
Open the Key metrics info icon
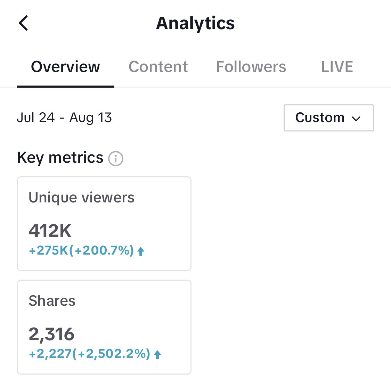tap(115, 159)
